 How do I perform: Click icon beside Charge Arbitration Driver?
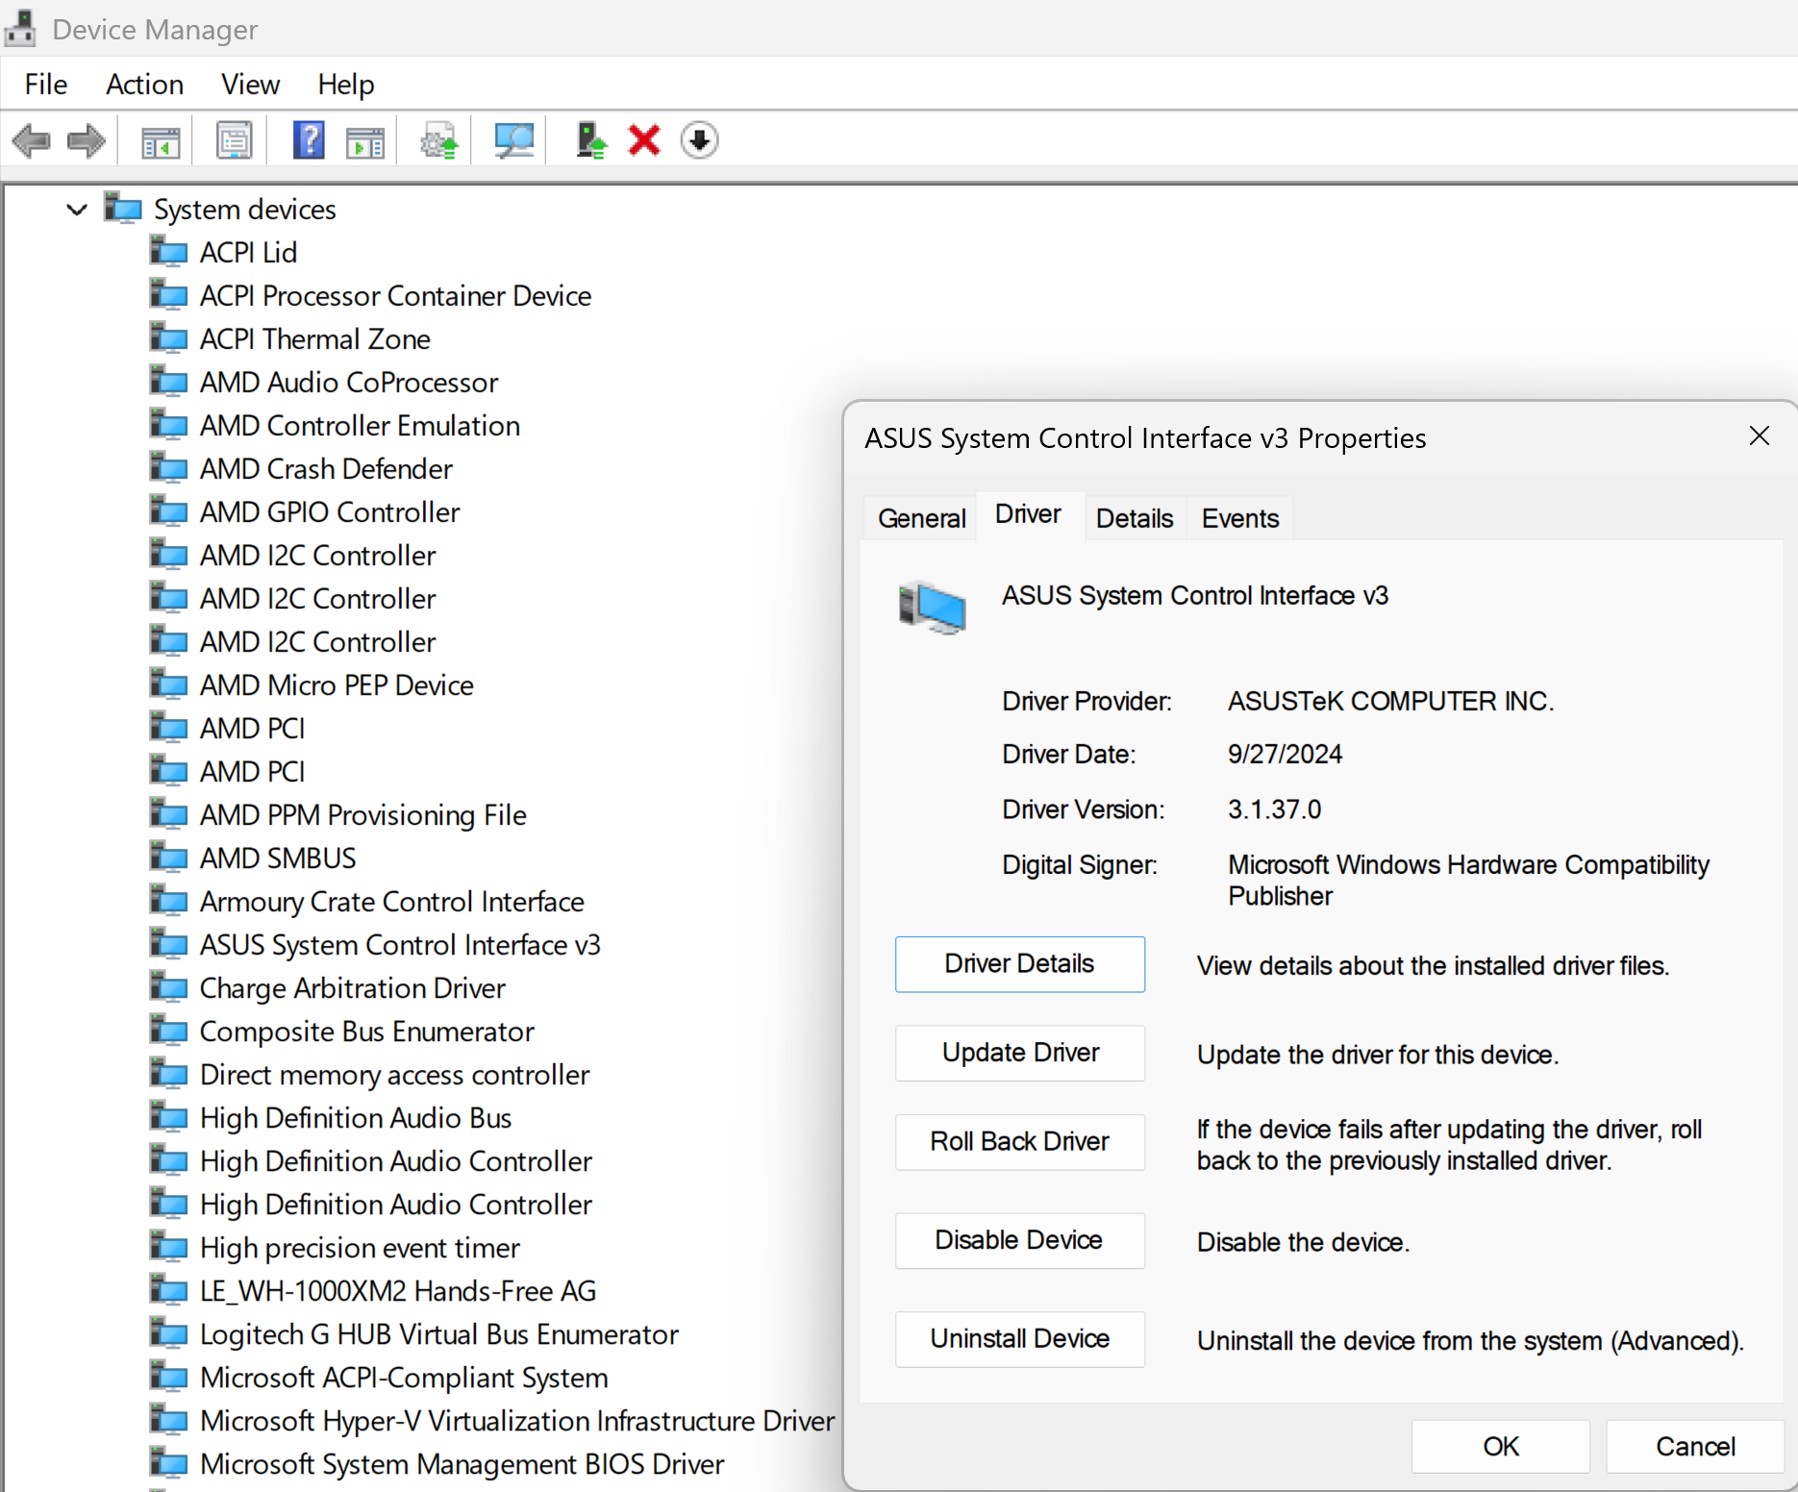pos(169,986)
